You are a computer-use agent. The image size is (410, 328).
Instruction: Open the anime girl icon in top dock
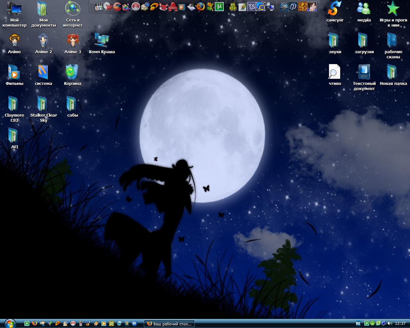point(312,6)
